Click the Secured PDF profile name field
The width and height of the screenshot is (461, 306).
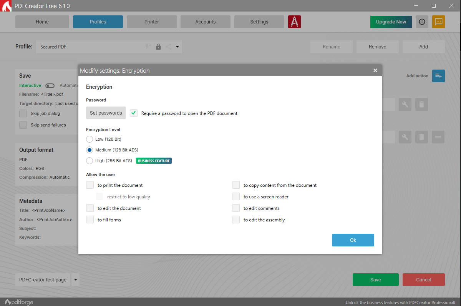[x=109, y=47]
